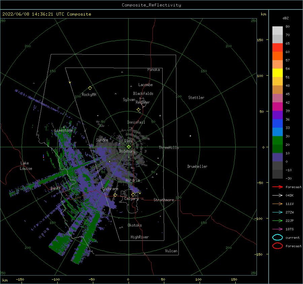Click the orange 111V arrow legend icon

pyautogui.click(x=277, y=204)
